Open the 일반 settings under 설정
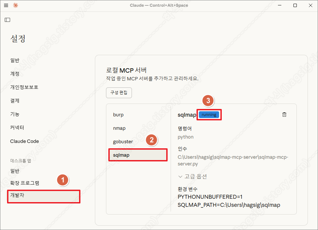Screen dimensions: 318x230 point(15,61)
